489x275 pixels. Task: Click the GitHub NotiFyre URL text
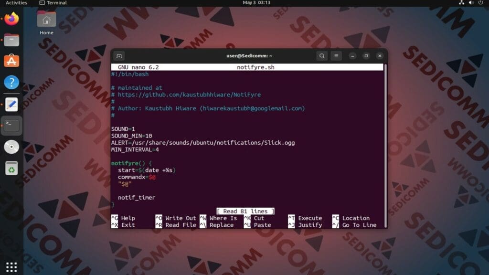click(x=189, y=95)
